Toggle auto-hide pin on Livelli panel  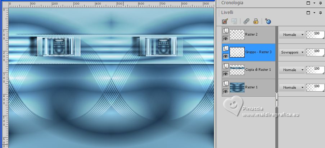[320, 13]
